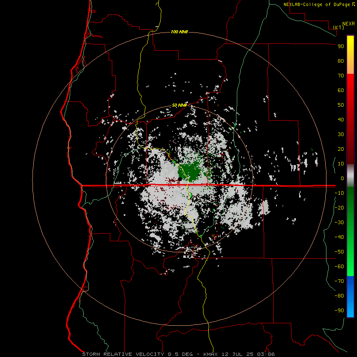Screen dimensions: 357x357
Task: Click the -60 value on the velocity scale
Action: pyautogui.click(x=339, y=267)
